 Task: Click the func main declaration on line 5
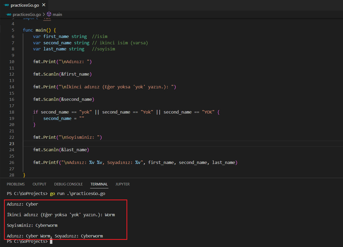[x=39, y=30]
